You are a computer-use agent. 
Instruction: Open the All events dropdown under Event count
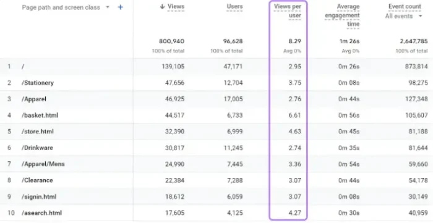tap(404, 16)
